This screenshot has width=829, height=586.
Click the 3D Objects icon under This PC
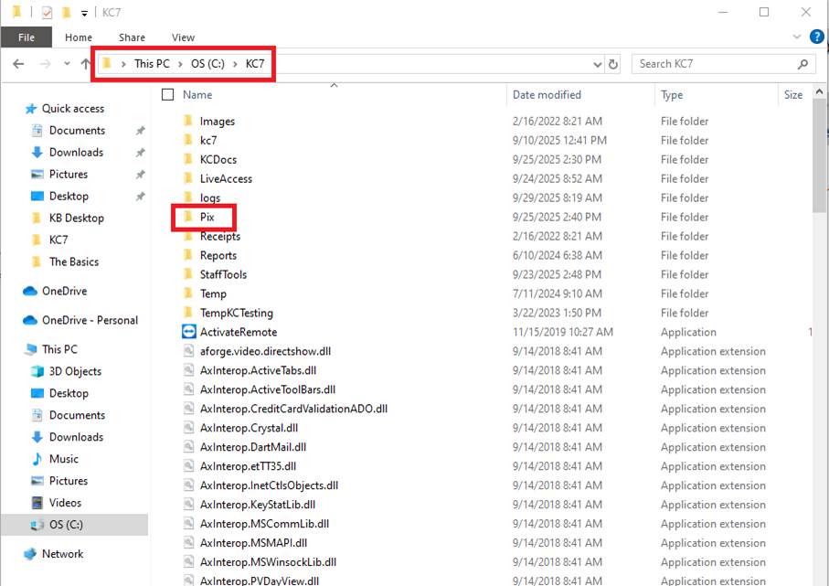[37, 371]
